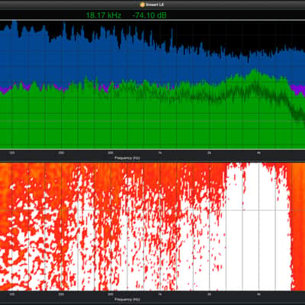Screen dimensions: 305x305
Task: Click the divider between spectrum and spectrogram
Action: point(152,162)
